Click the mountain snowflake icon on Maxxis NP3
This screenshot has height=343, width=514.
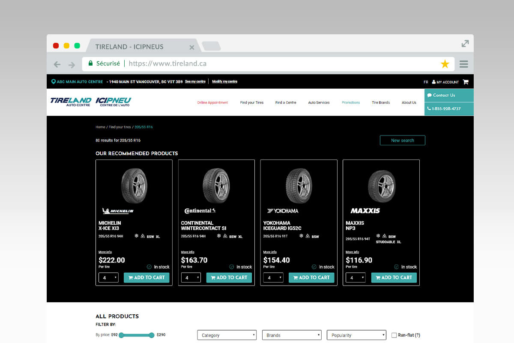(x=384, y=236)
